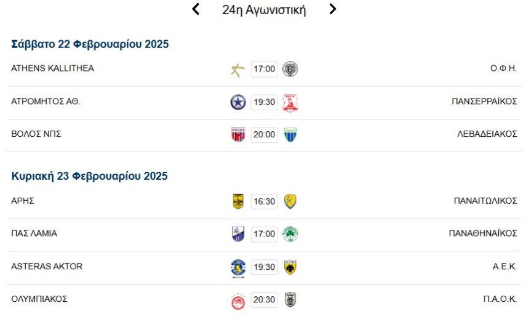
Task: Click the Olympiacos red-white logo
Action: pos(238,301)
